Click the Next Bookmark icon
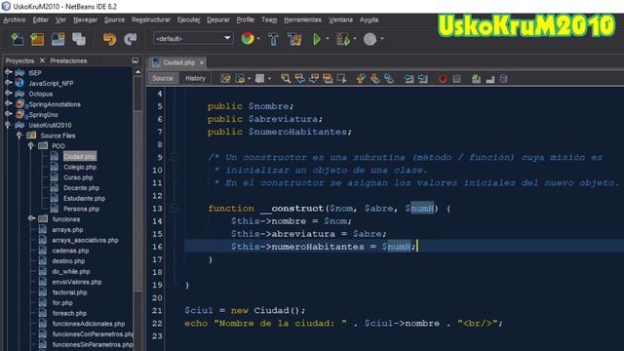Image resolution: width=624 pixels, height=351 pixels. (x=374, y=78)
